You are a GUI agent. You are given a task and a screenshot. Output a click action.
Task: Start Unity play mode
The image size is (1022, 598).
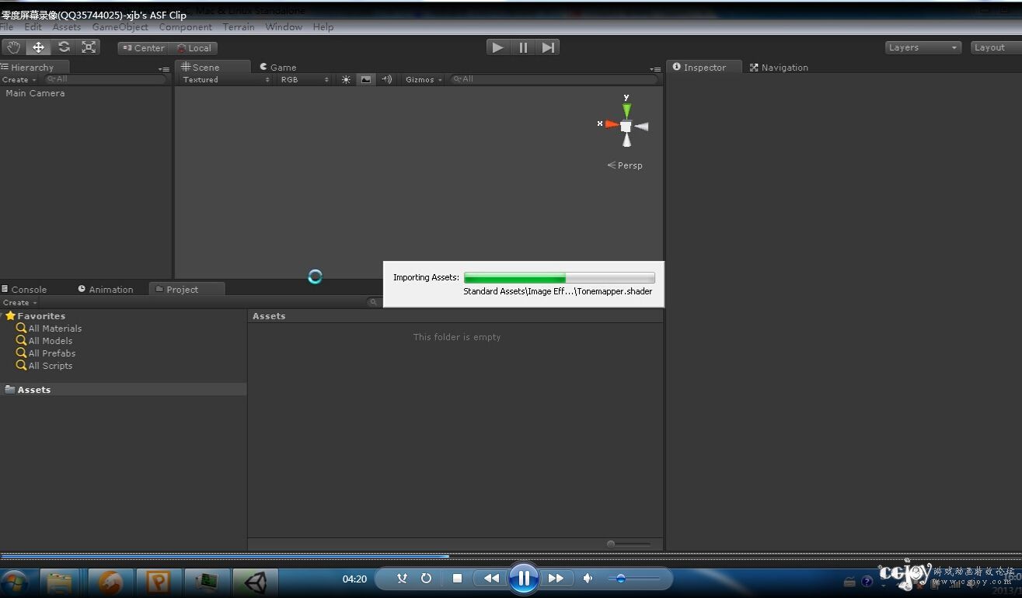[x=497, y=47]
